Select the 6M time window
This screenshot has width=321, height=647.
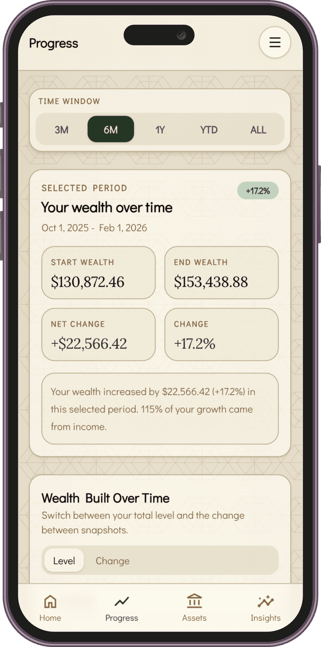110,129
